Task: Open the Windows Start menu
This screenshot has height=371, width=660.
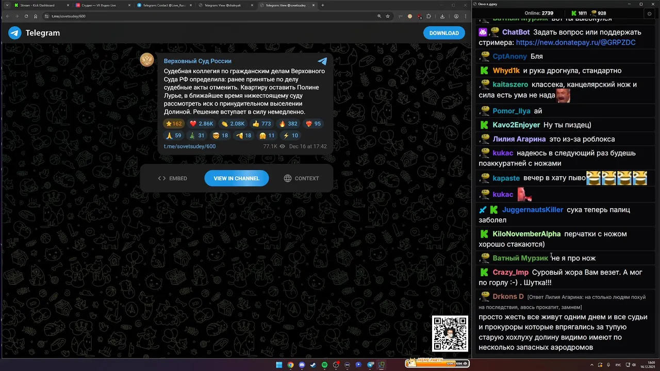Action: click(x=279, y=365)
